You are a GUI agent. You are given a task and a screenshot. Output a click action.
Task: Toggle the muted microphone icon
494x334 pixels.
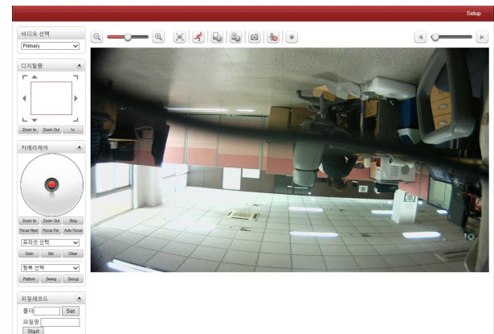pos(273,37)
